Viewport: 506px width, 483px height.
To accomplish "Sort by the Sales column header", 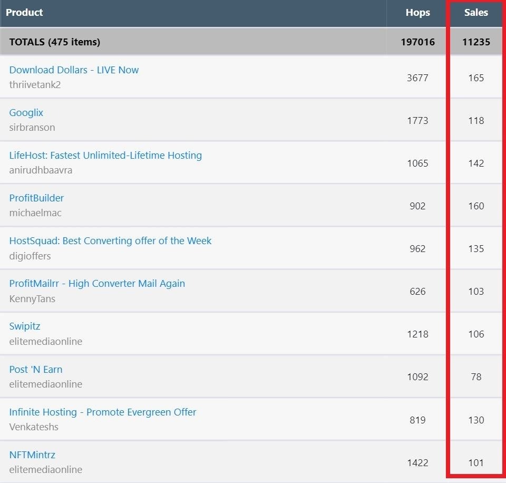I will (x=476, y=12).
